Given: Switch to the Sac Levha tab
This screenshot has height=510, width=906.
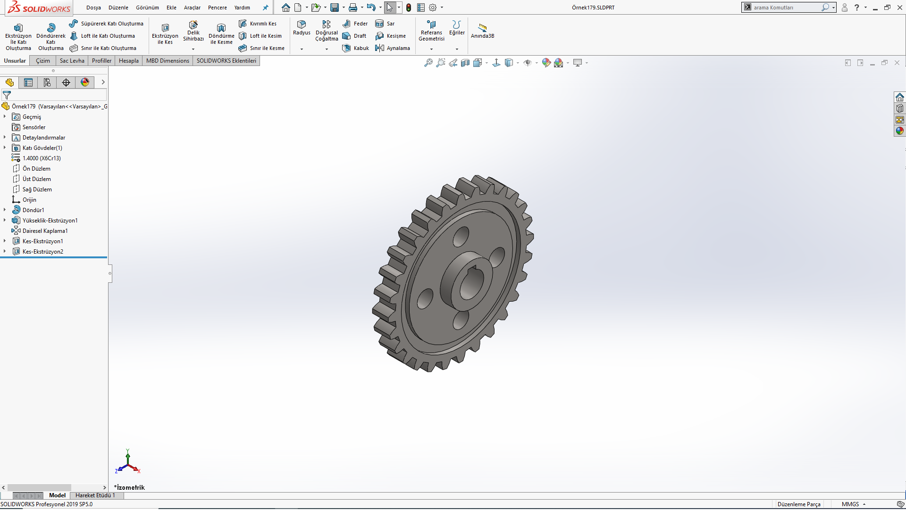Looking at the screenshot, I should 72,61.
